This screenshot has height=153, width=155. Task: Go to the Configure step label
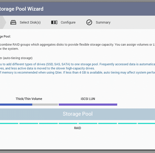68,22
